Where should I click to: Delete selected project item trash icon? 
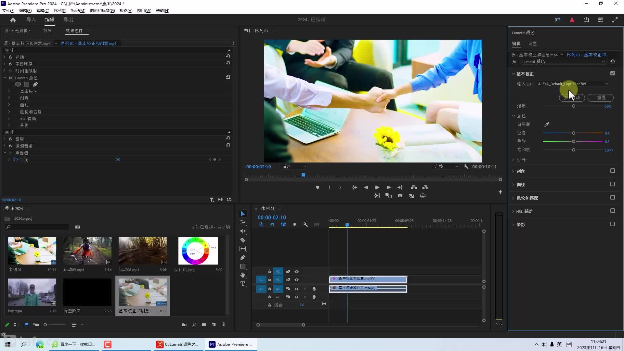tap(224, 324)
